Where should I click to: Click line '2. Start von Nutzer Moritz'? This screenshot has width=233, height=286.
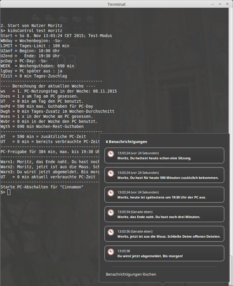(31, 26)
